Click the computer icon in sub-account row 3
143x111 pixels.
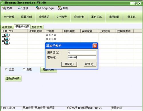pyautogui.click(x=7, y=43)
